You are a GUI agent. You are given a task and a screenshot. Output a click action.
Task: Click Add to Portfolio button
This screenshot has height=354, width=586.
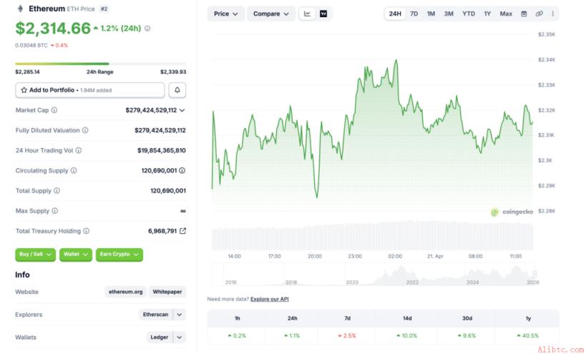[x=90, y=90]
